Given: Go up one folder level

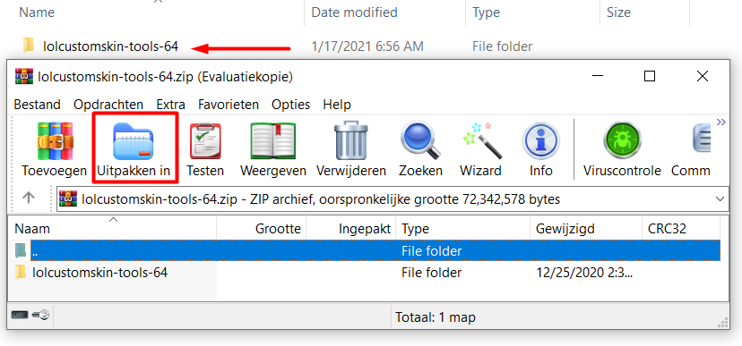Looking at the screenshot, I should coord(29,198).
